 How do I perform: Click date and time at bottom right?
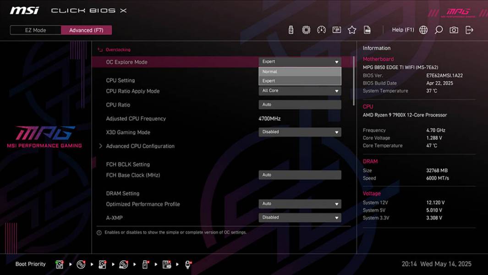point(436,264)
